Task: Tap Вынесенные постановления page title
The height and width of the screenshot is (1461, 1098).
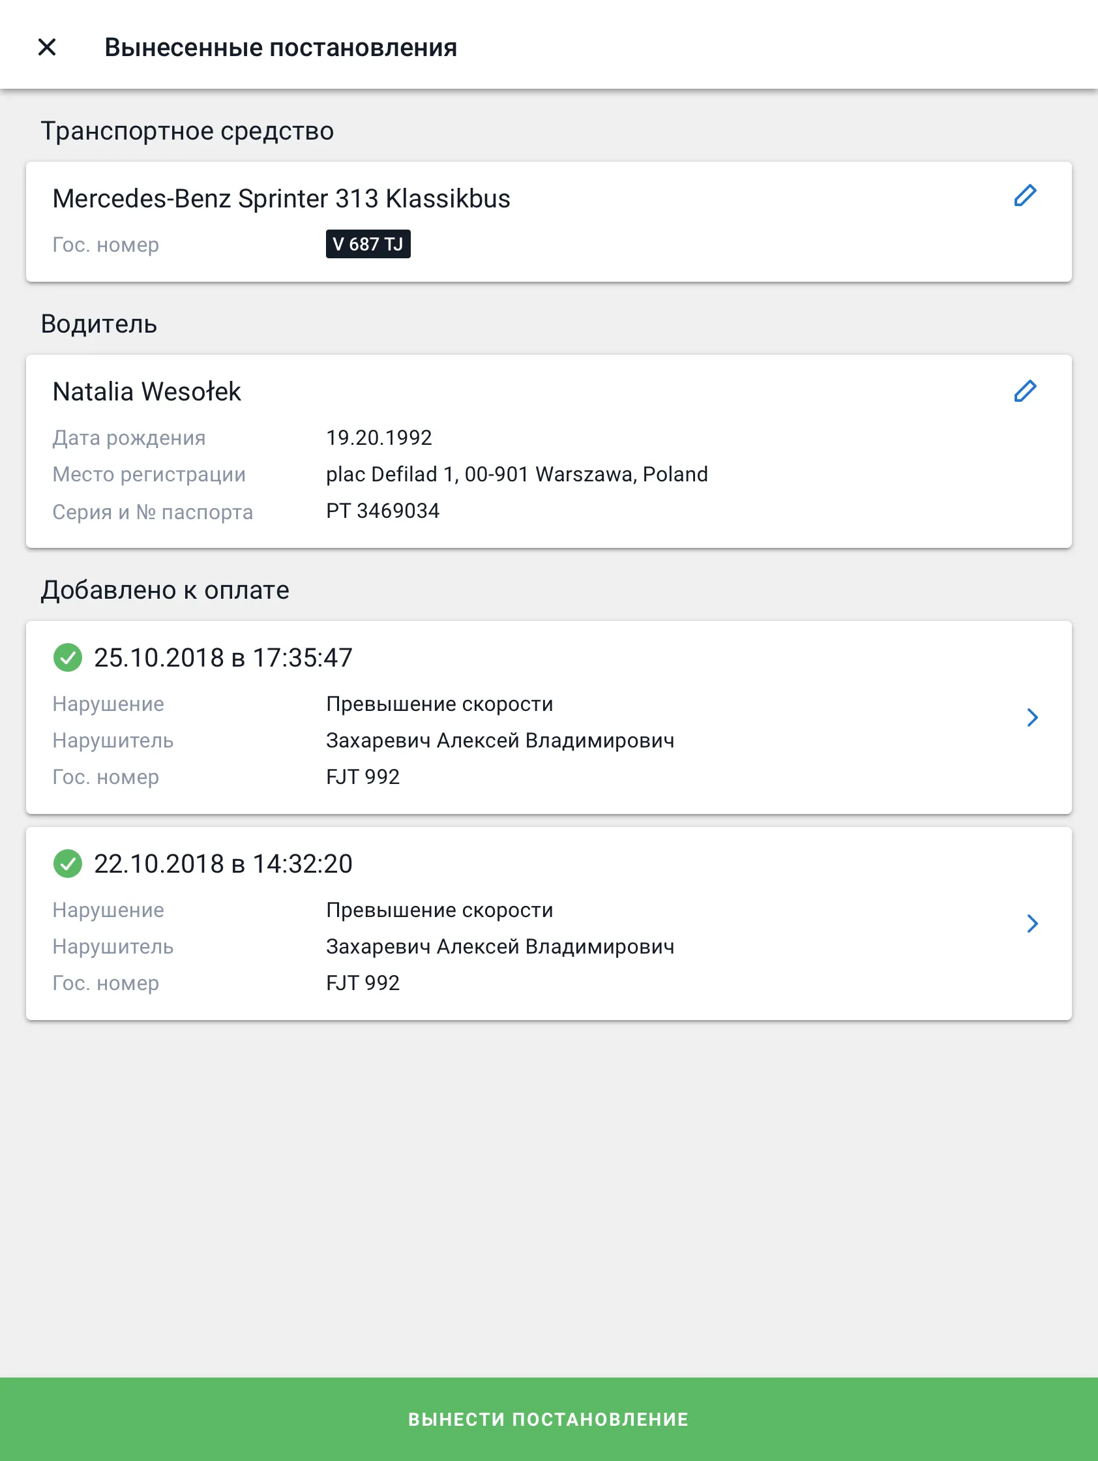Action: (280, 48)
